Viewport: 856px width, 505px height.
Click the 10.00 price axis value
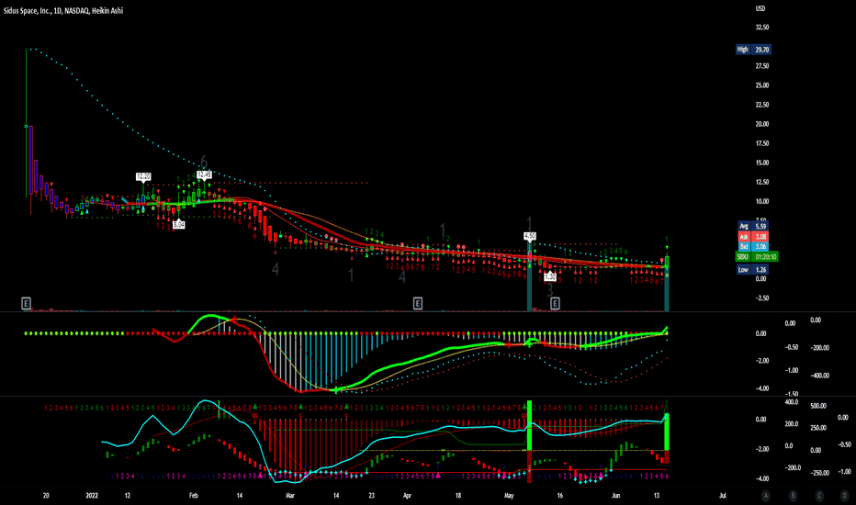(762, 201)
